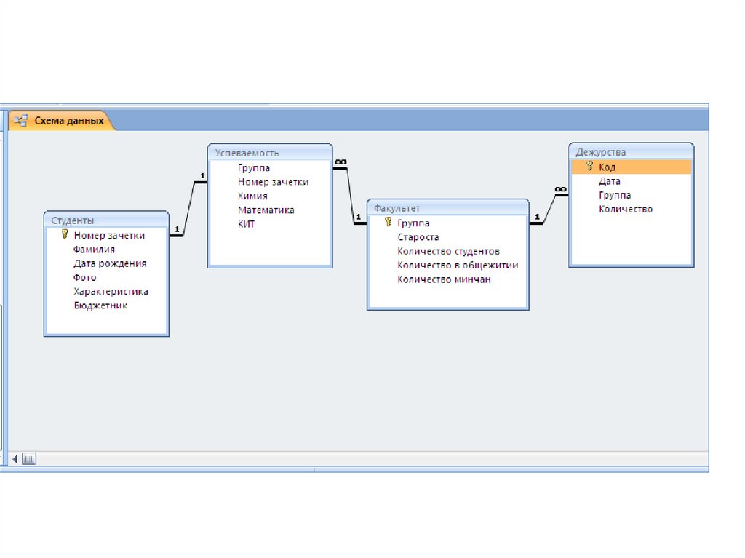Image resolution: width=745 pixels, height=558 pixels.
Task: Click the Бюджетник field in Студенты
Action: pos(100,306)
